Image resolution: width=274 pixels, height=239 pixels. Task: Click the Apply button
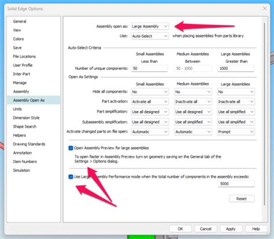[x=231, y=229]
